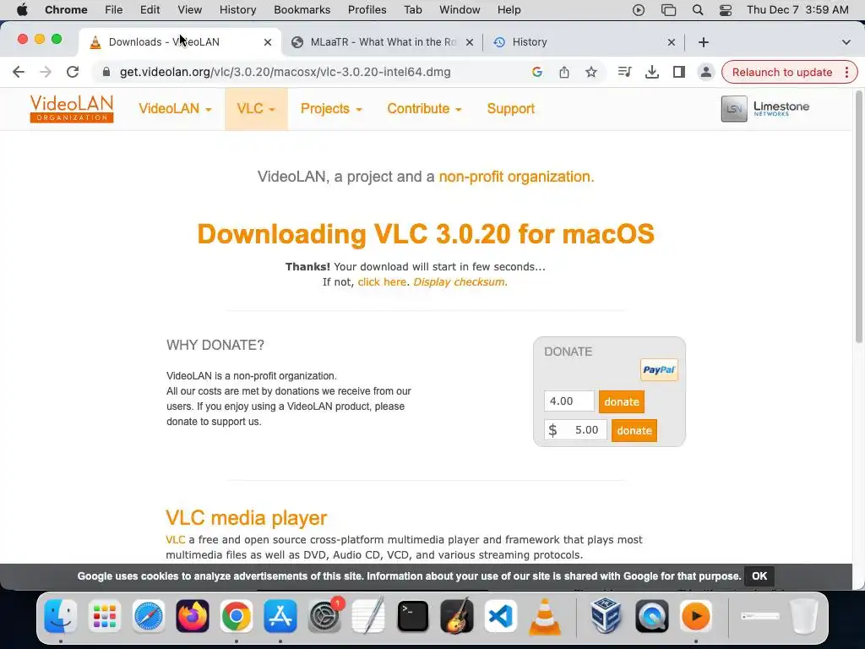Expand the VideoLAN nav dropdown

point(175,109)
